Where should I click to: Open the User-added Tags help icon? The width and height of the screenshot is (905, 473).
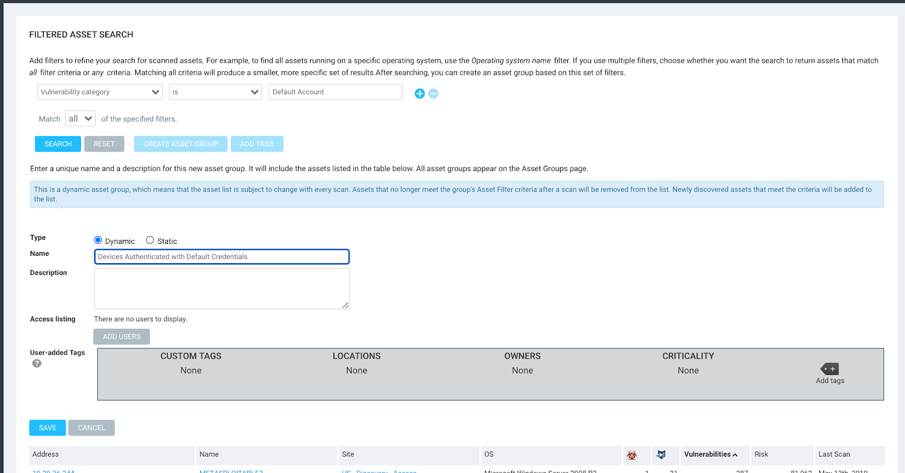click(37, 363)
